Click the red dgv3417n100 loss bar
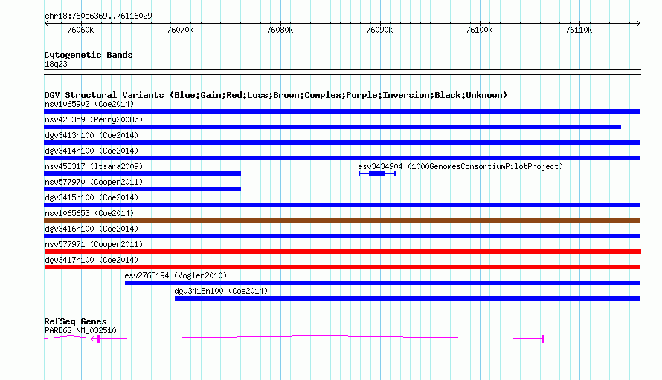 click(342, 267)
